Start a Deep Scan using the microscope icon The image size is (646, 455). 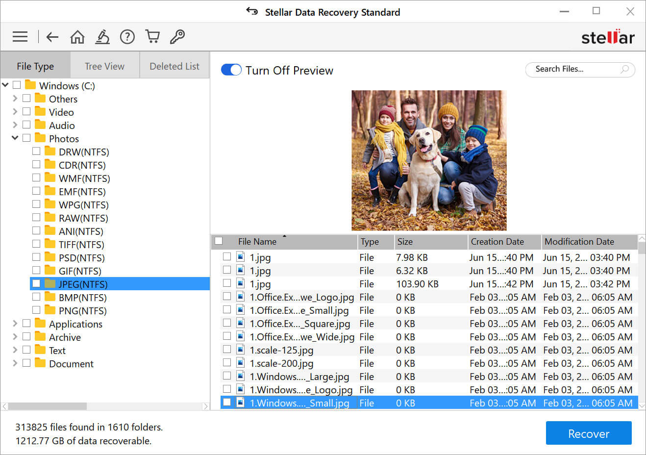[102, 36]
